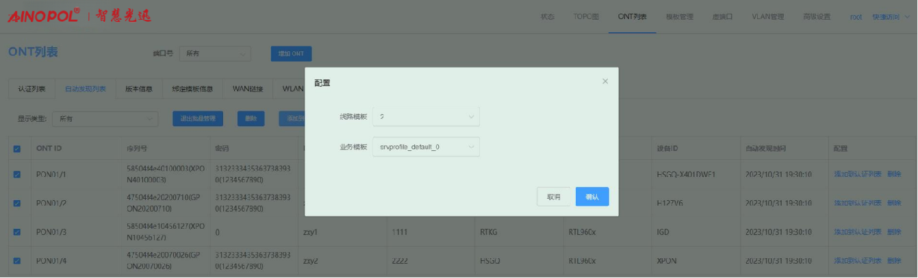Open the 快速访问 menu in top right
Image resolution: width=918 pixels, height=278 pixels.
[x=889, y=17]
